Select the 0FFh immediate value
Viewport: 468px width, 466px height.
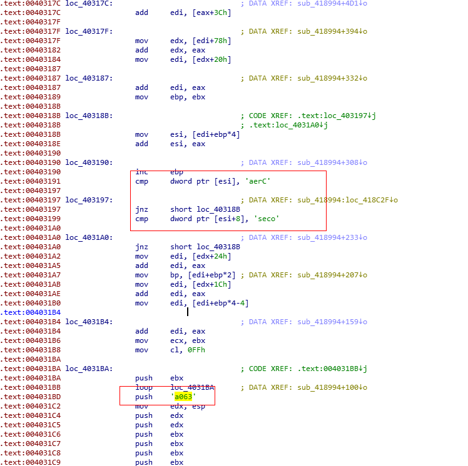(196, 350)
